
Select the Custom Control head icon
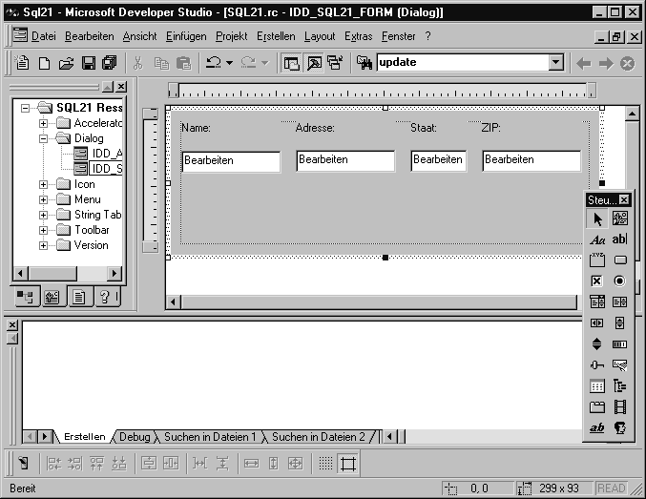click(x=619, y=428)
